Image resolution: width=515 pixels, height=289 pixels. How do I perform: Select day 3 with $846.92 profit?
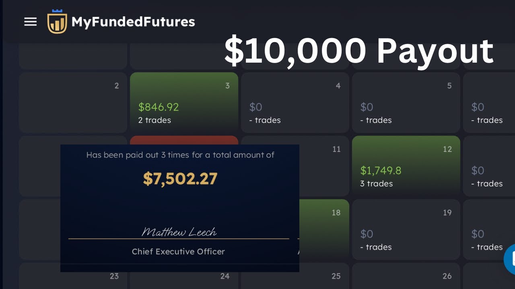[184, 102]
